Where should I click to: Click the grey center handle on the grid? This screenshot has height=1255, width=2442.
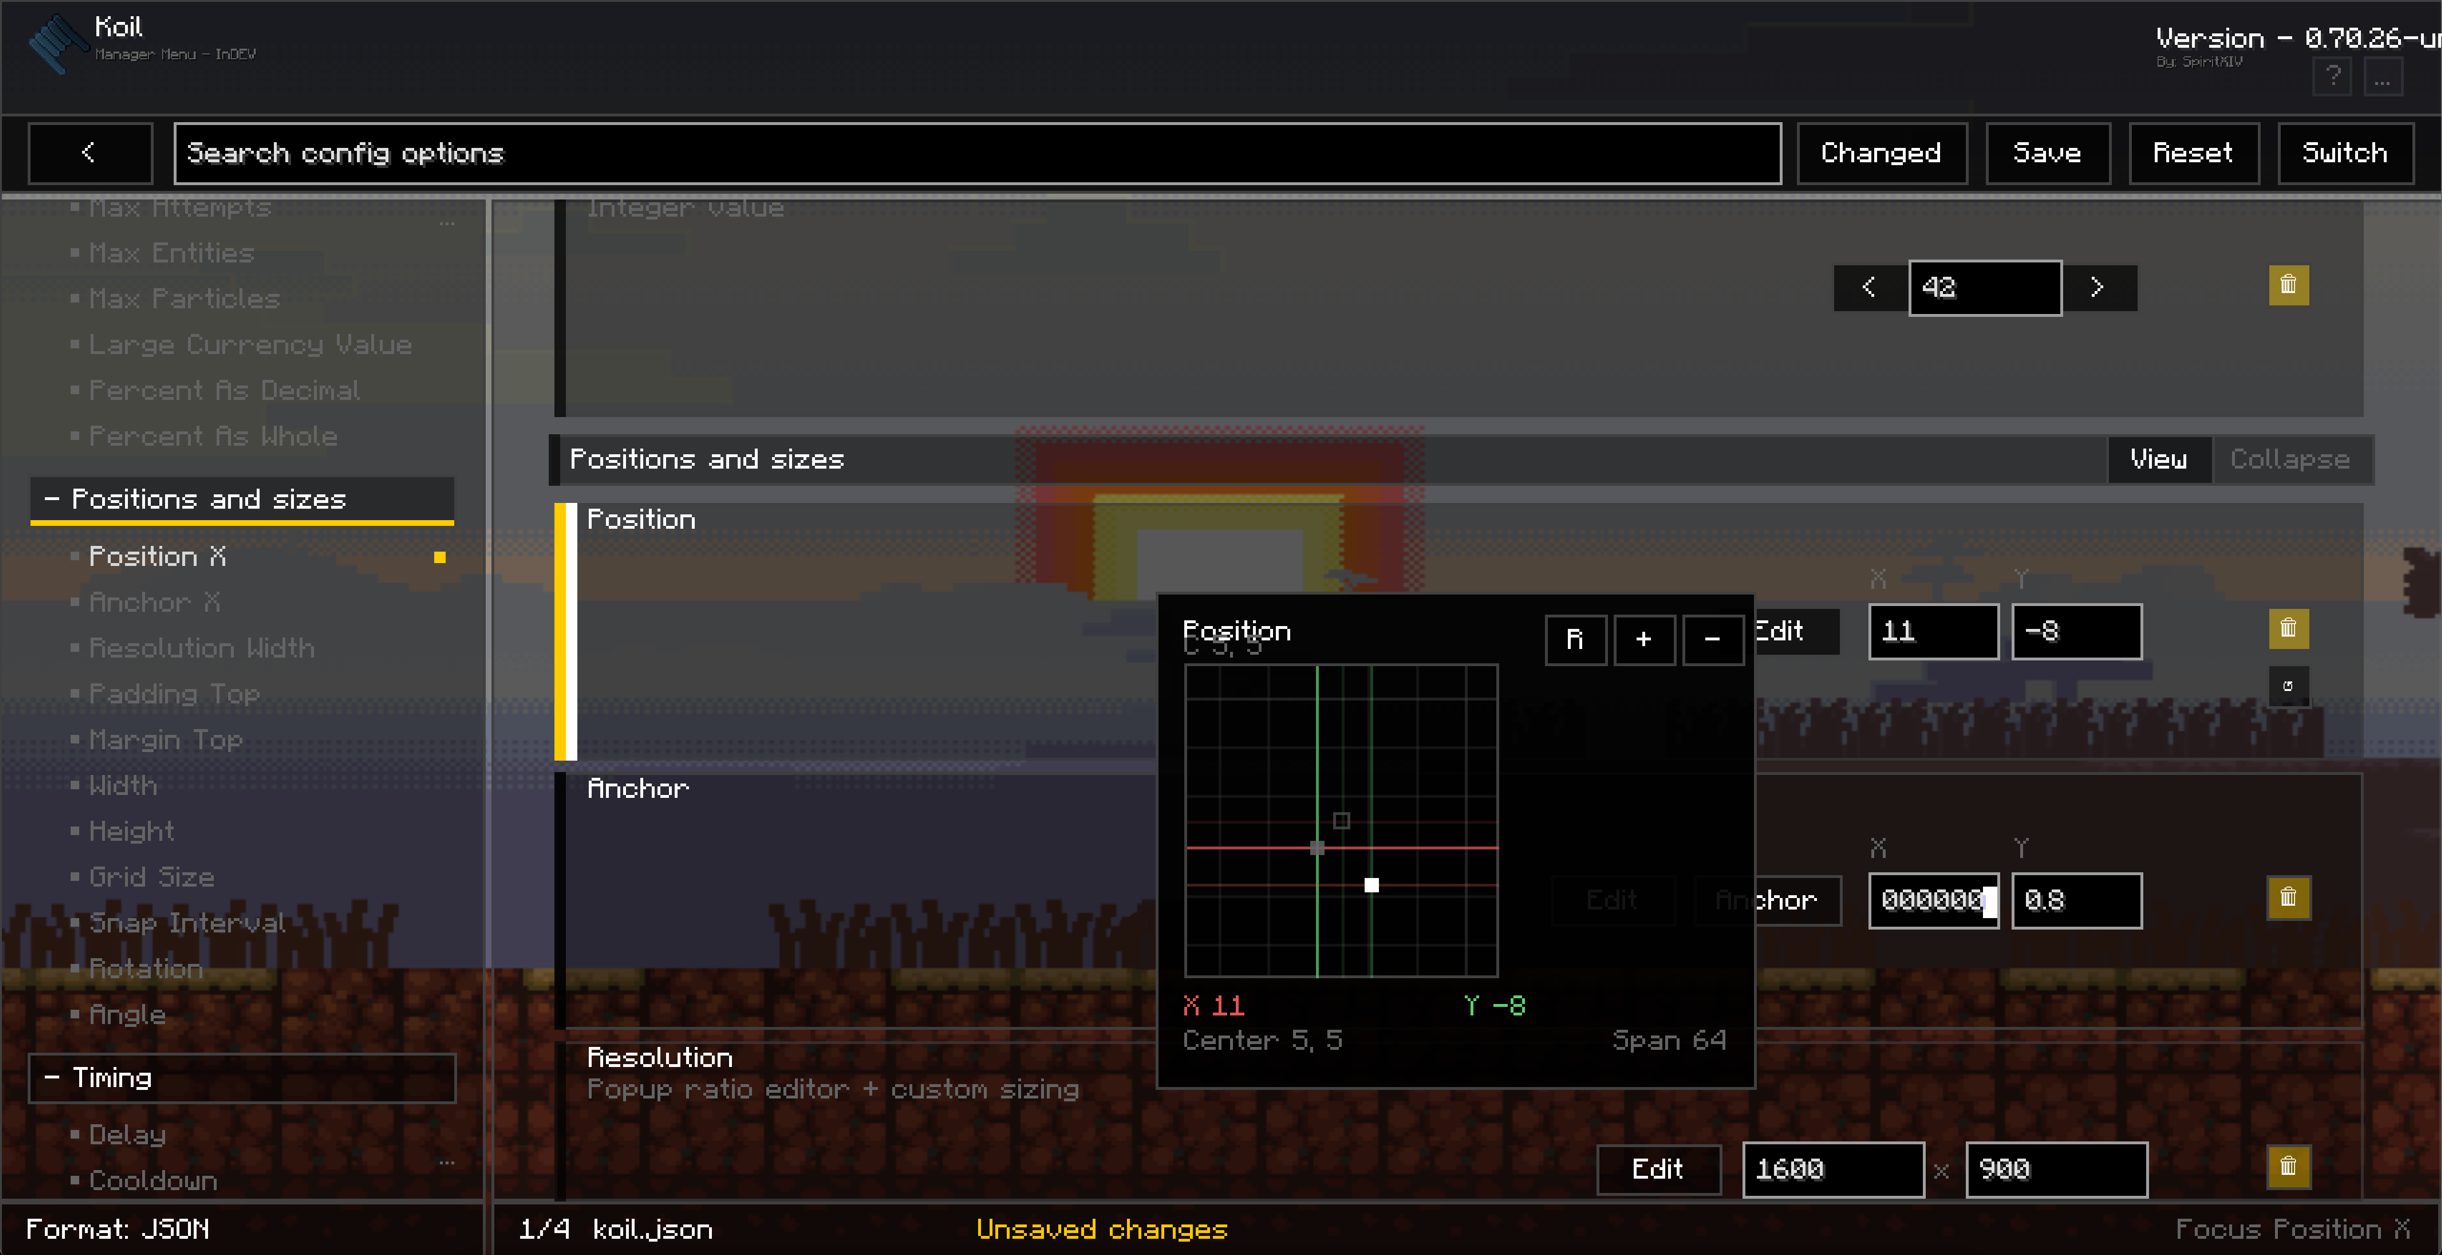tap(1317, 847)
